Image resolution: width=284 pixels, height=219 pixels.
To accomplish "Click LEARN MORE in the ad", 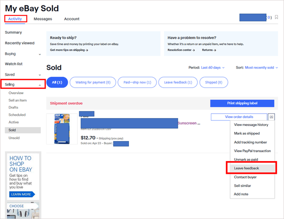I will coord(22,194).
